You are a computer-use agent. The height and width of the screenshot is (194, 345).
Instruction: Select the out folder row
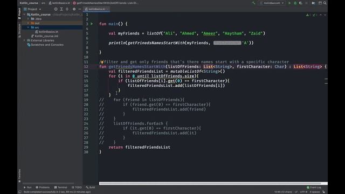click(x=52, y=23)
